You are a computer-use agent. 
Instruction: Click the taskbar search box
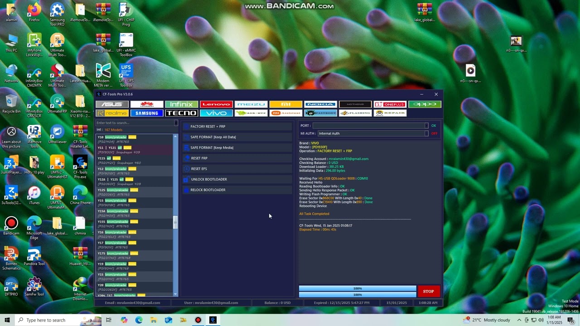[58, 320]
